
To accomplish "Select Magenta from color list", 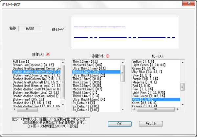I will [x=145, y=82].
